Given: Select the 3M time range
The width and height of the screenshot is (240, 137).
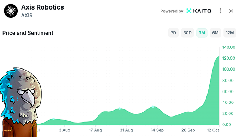Looking at the screenshot, I should 202,33.
